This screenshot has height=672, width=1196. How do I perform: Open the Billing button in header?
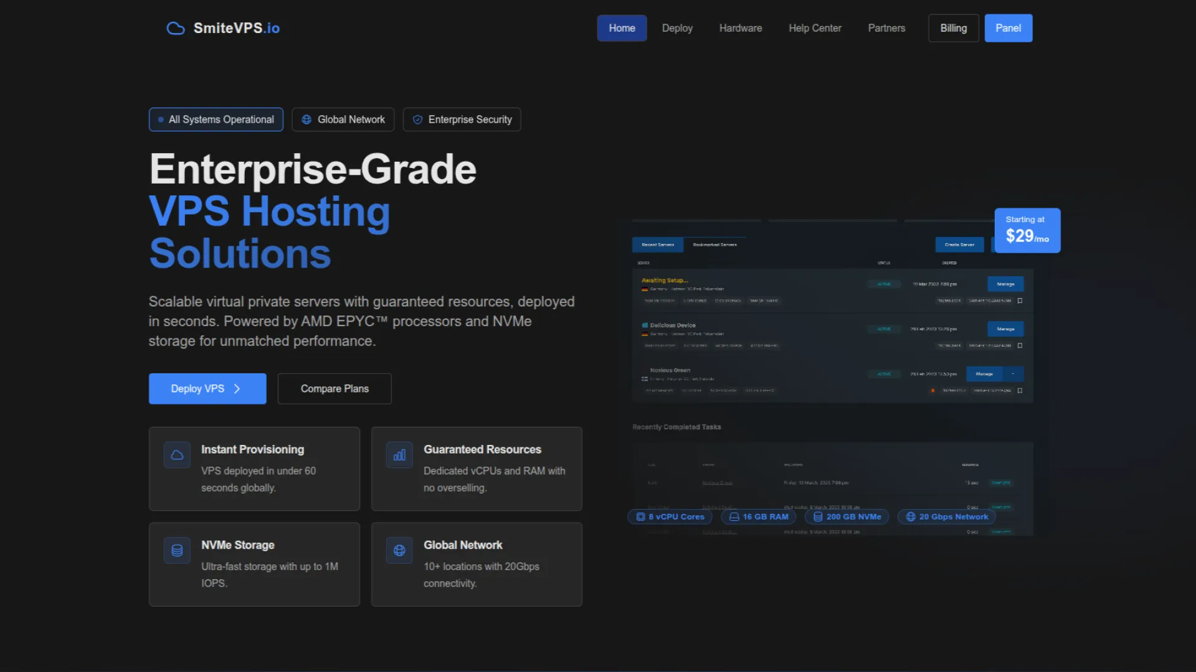953,29
